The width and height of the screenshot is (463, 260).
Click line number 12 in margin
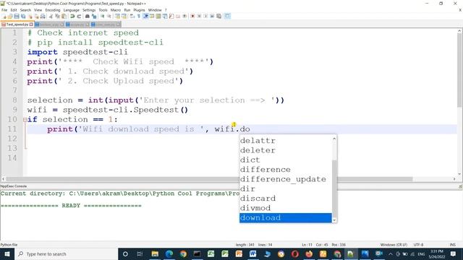pyautogui.click(x=12, y=139)
